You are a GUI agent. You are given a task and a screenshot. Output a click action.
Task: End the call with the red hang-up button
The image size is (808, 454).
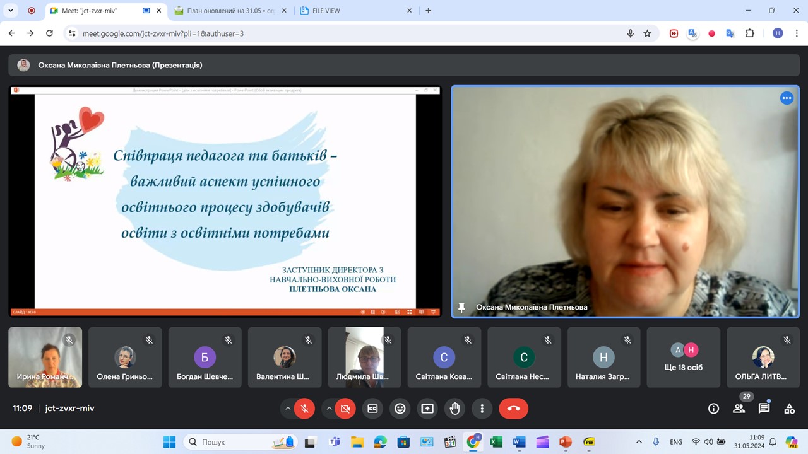[513, 409]
